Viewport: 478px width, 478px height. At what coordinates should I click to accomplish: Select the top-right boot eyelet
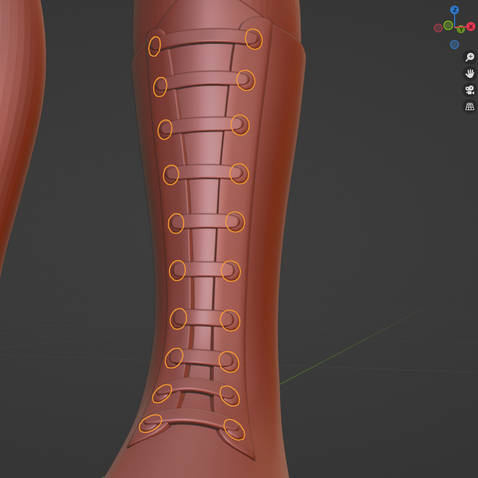(253, 39)
